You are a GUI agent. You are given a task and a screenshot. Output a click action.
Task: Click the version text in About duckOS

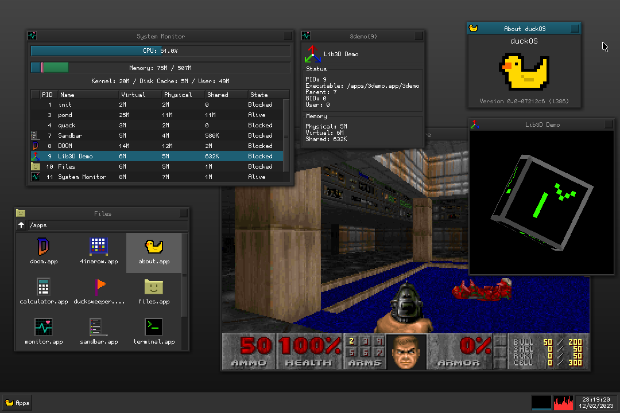tap(524, 101)
